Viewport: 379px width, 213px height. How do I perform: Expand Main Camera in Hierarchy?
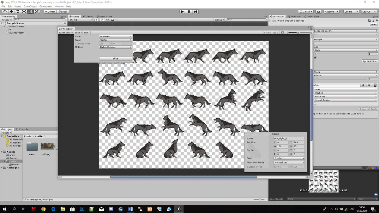point(5,27)
